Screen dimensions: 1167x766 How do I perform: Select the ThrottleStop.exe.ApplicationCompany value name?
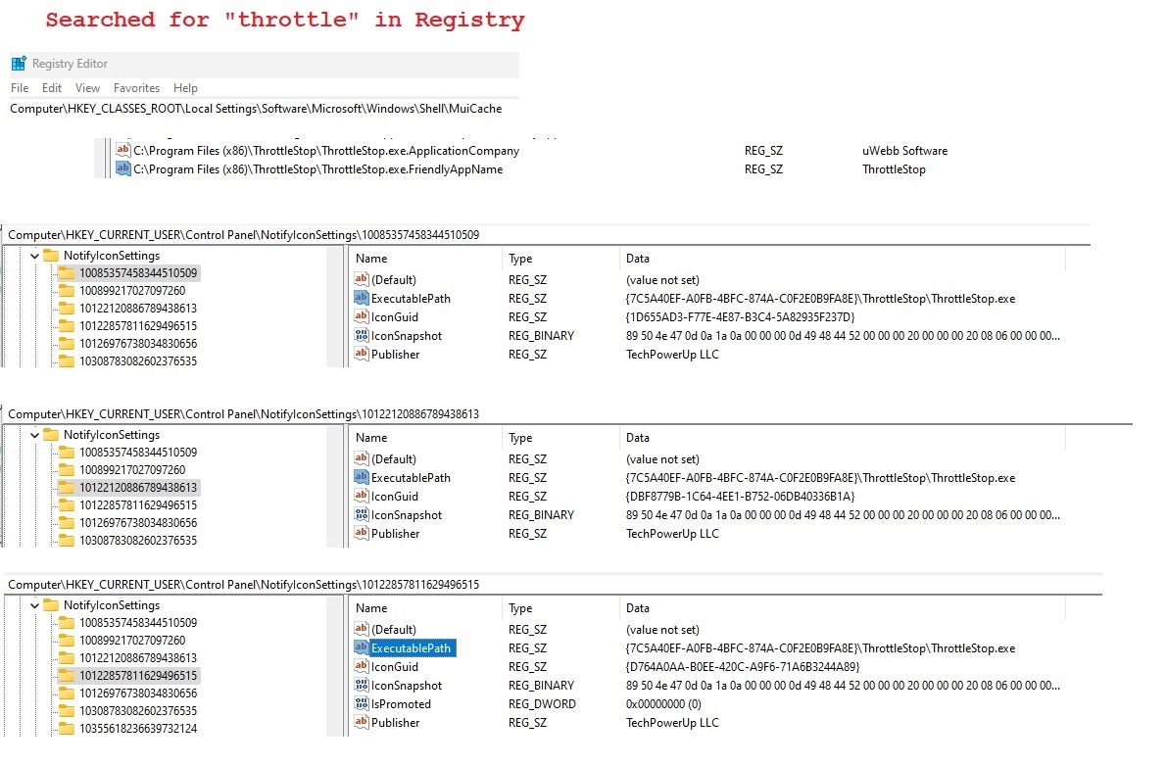326,151
